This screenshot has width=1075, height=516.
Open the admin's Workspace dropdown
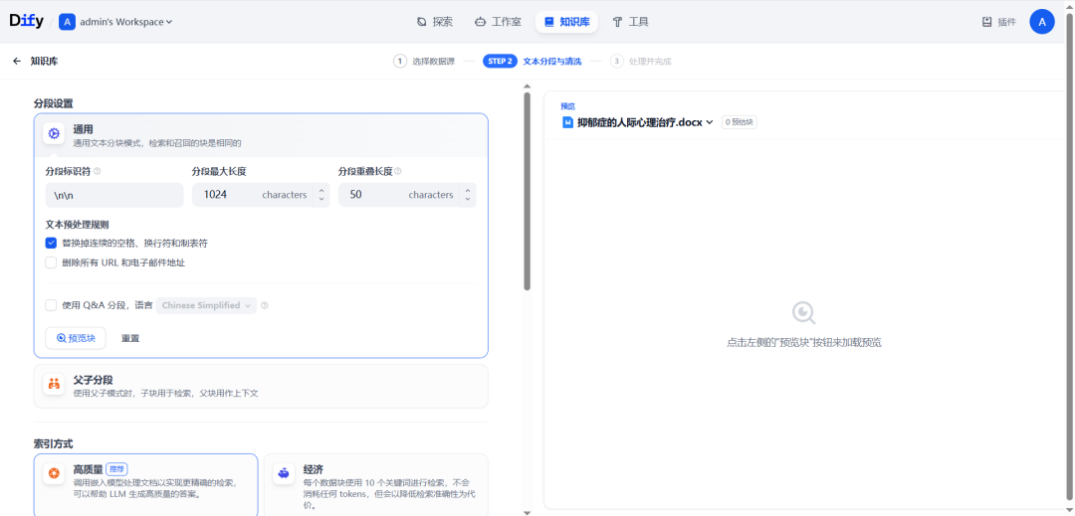pos(115,21)
